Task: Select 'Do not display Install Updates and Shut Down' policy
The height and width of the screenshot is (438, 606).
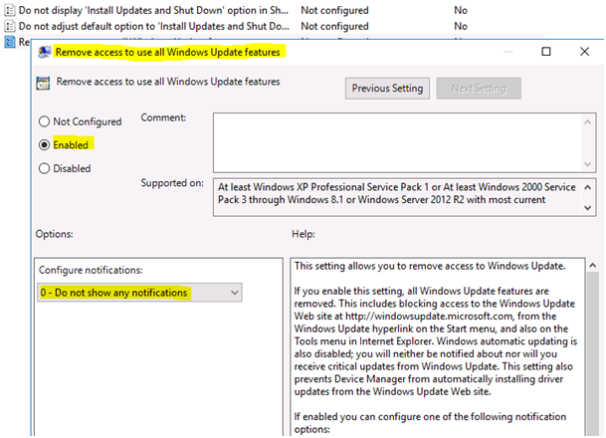Action: coord(153,10)
